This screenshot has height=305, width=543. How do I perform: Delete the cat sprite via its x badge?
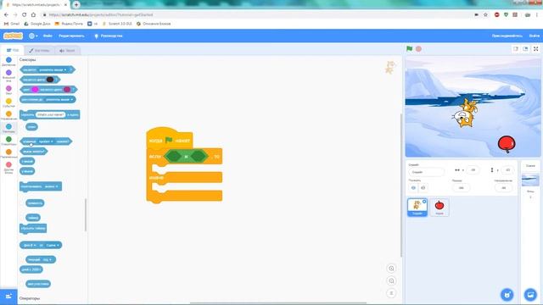point(424,202)
